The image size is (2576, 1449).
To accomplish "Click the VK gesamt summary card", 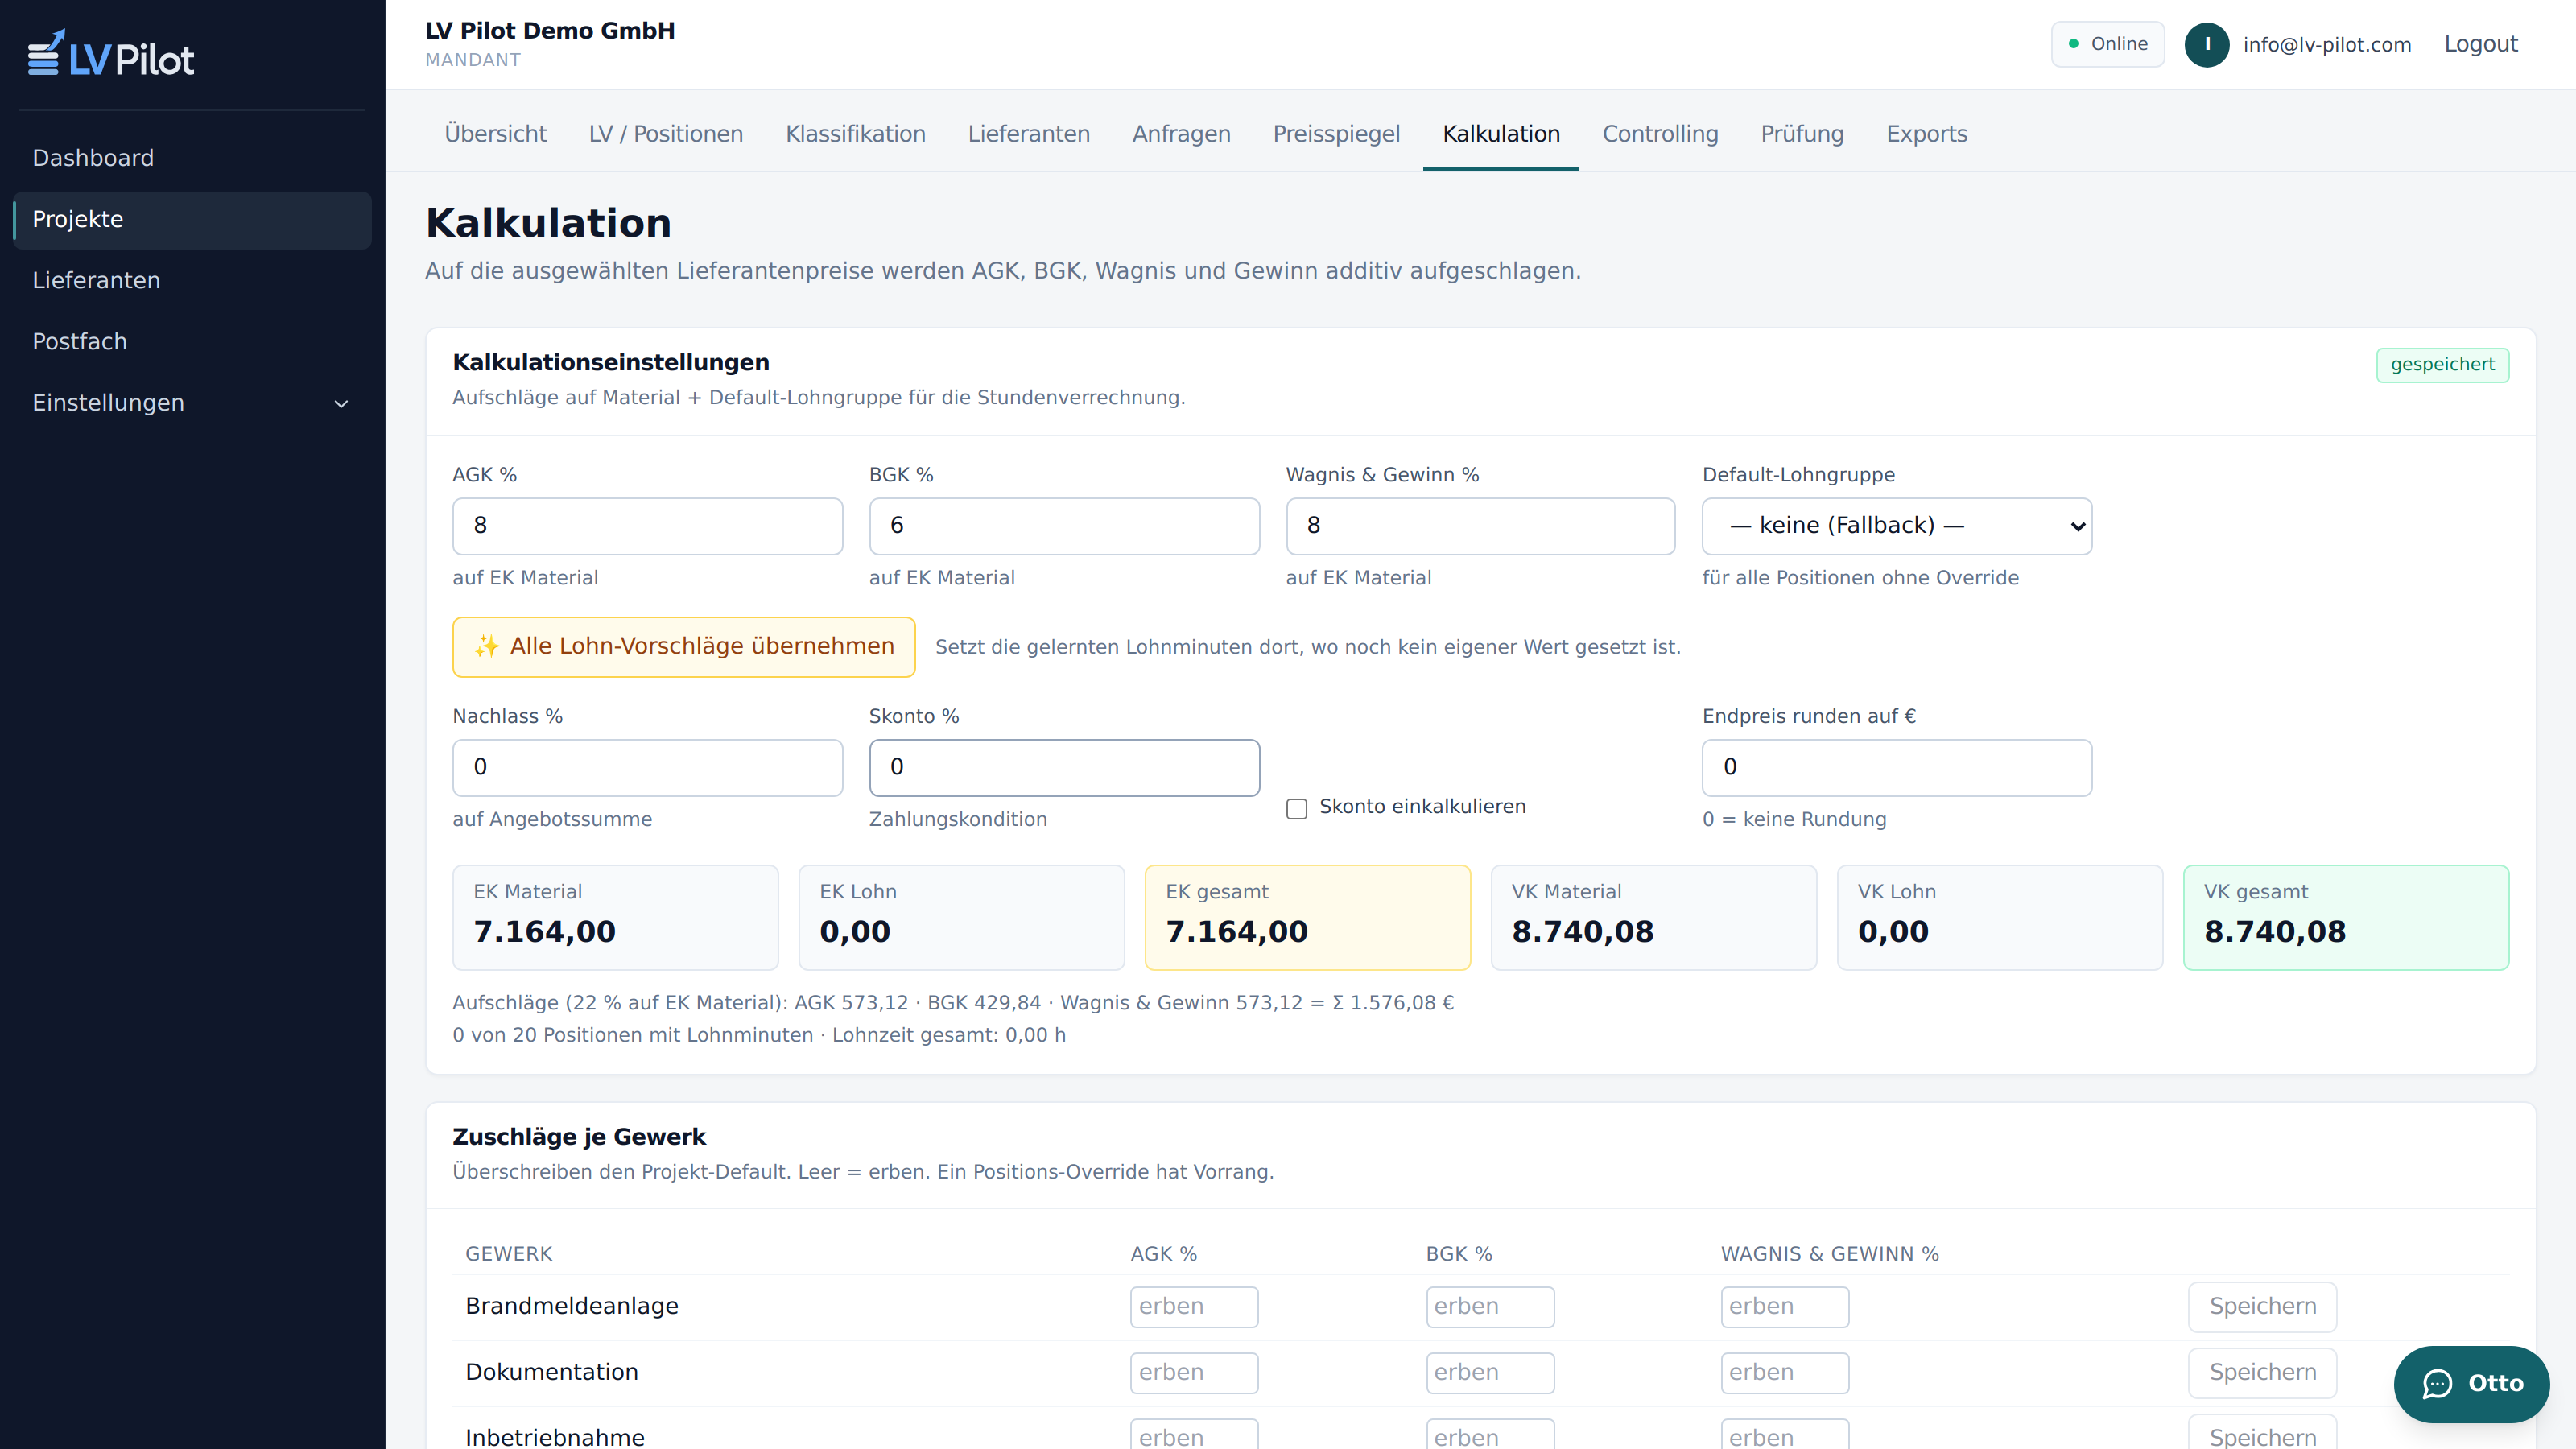I will 2345,917.
